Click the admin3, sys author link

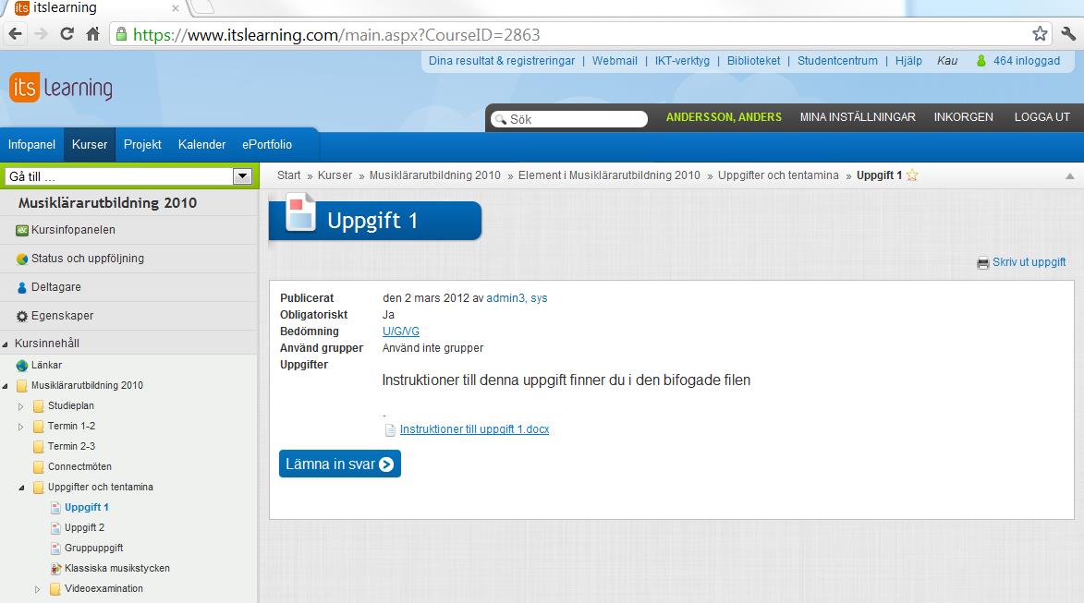pyautogui.click(x=518, y=298)
